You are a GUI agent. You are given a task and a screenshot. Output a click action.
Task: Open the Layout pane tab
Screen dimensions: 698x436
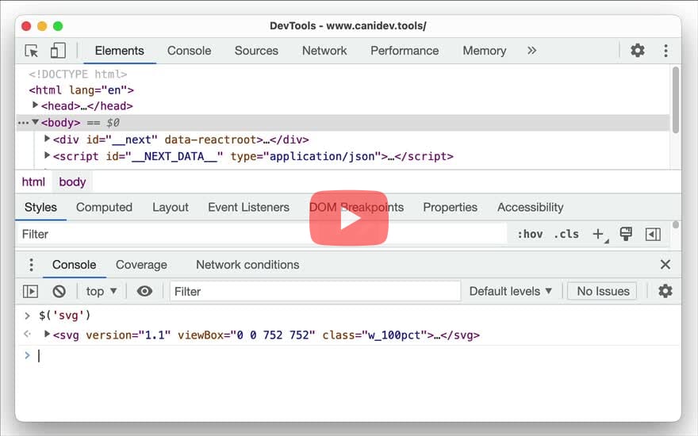point(170,208)
